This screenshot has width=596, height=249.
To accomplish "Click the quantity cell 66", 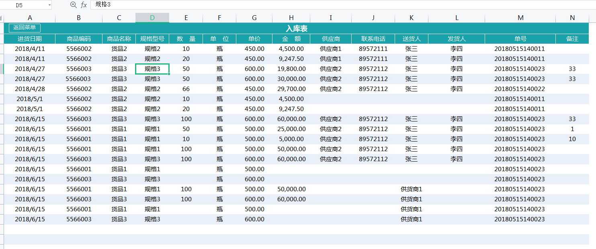I will [186, 89].
